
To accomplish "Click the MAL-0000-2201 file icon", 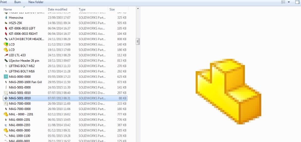I will [x=6, y=119].
